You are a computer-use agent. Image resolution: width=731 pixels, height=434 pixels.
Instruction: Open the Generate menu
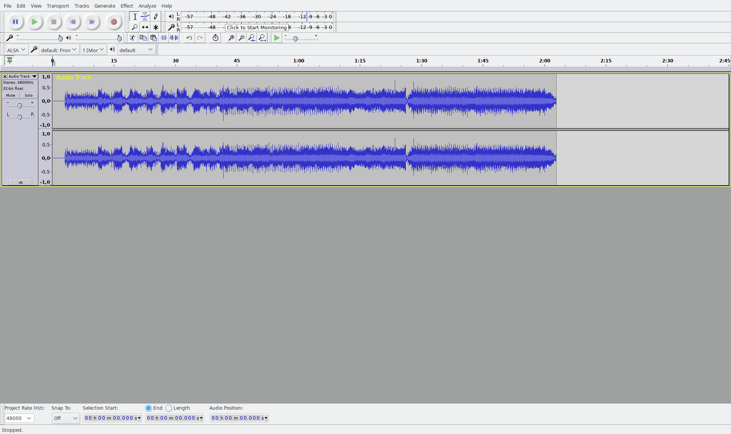[x=105, y=6]
